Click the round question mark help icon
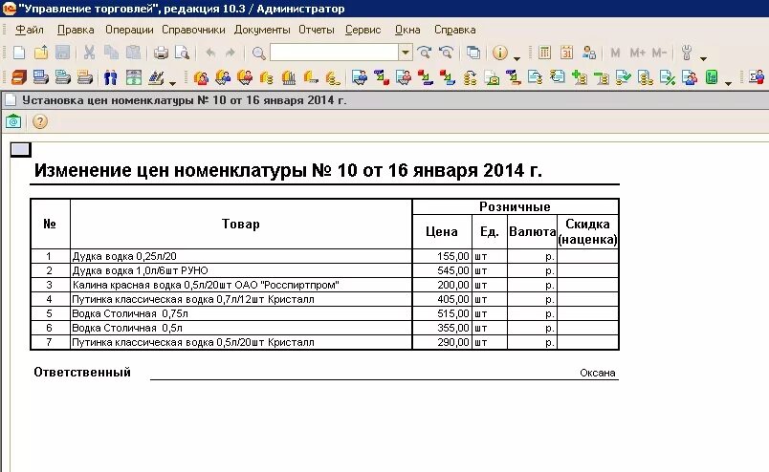 click(x=40, y=121)
